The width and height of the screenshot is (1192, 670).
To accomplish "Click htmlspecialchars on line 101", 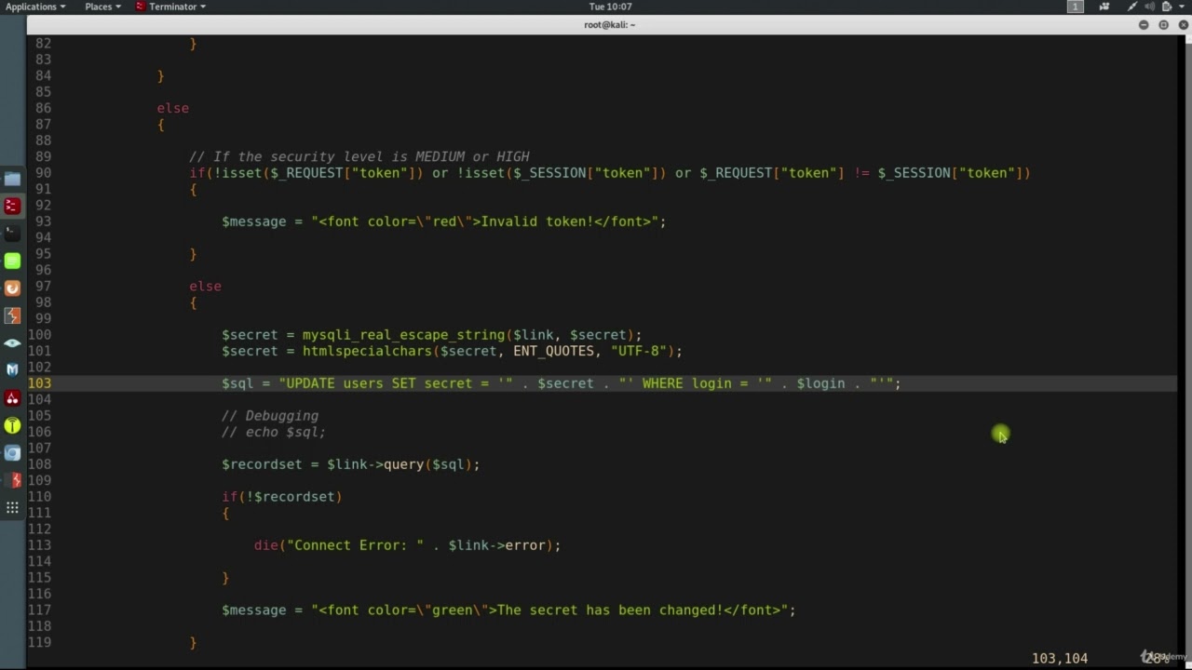I will [367, 351].
